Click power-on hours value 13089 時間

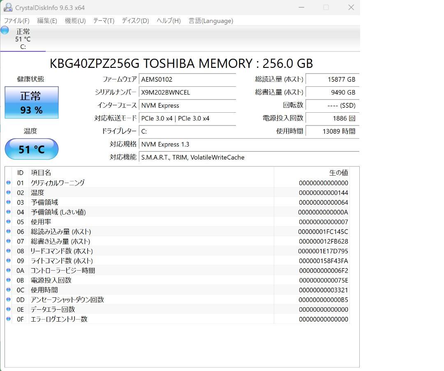point(333,131)
